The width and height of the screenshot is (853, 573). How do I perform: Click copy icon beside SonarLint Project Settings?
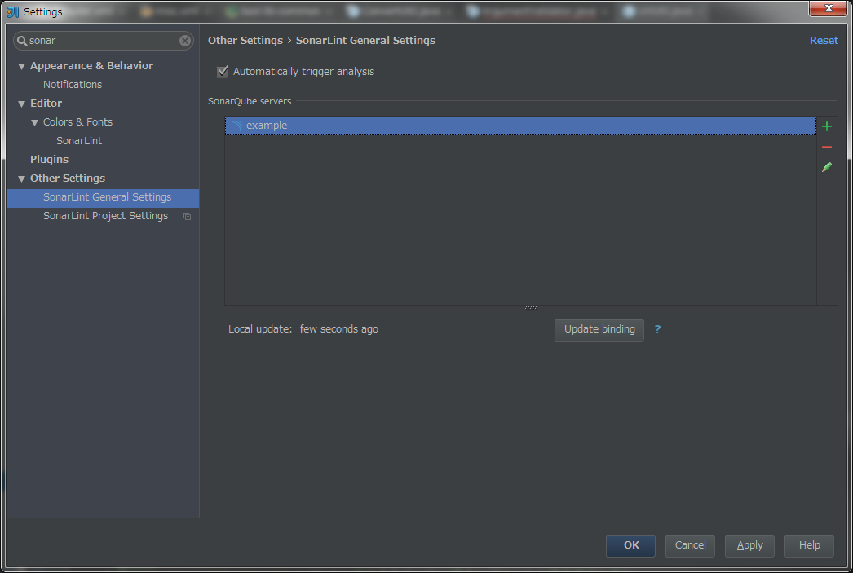coord(187,216)
